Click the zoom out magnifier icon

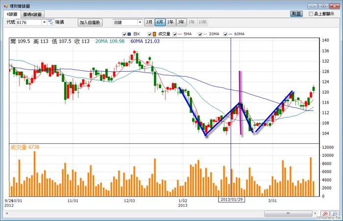pyautogui.click(x=335, y=214)
